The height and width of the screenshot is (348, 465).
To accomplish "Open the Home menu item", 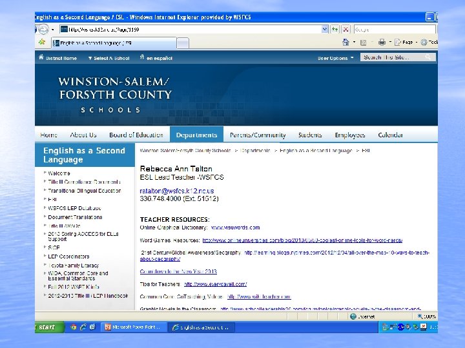I will point(48,135).
